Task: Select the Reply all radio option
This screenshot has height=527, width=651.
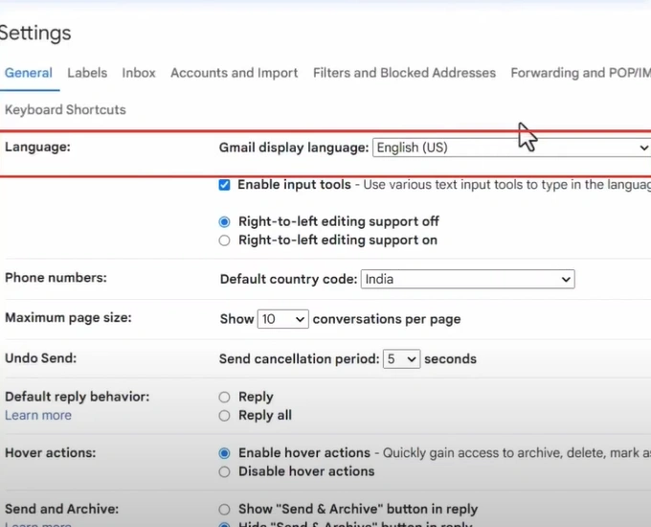Action: point(224,416)
